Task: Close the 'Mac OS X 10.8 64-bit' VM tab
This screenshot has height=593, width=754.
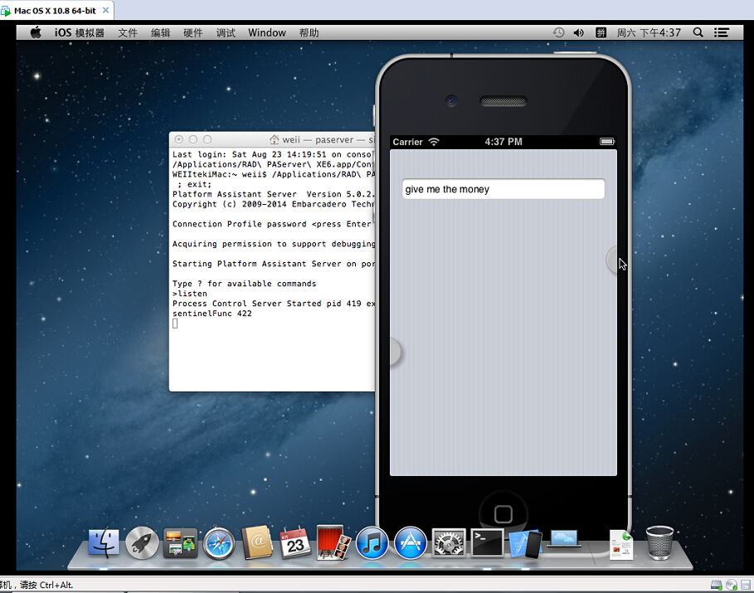Action: (x=106, y=10)
